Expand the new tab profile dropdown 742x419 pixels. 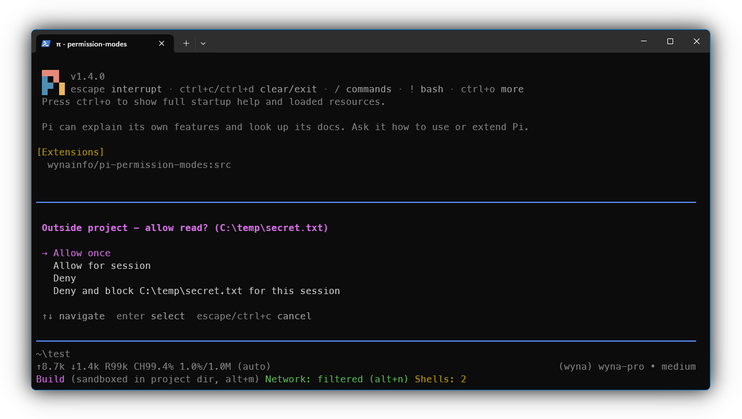203,44
